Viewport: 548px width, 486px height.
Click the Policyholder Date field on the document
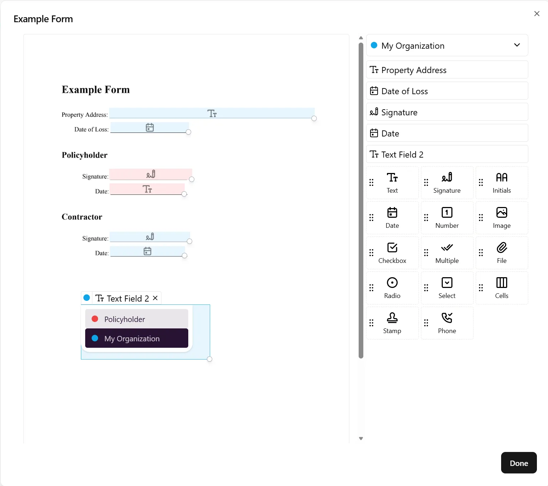pos(147,189)
